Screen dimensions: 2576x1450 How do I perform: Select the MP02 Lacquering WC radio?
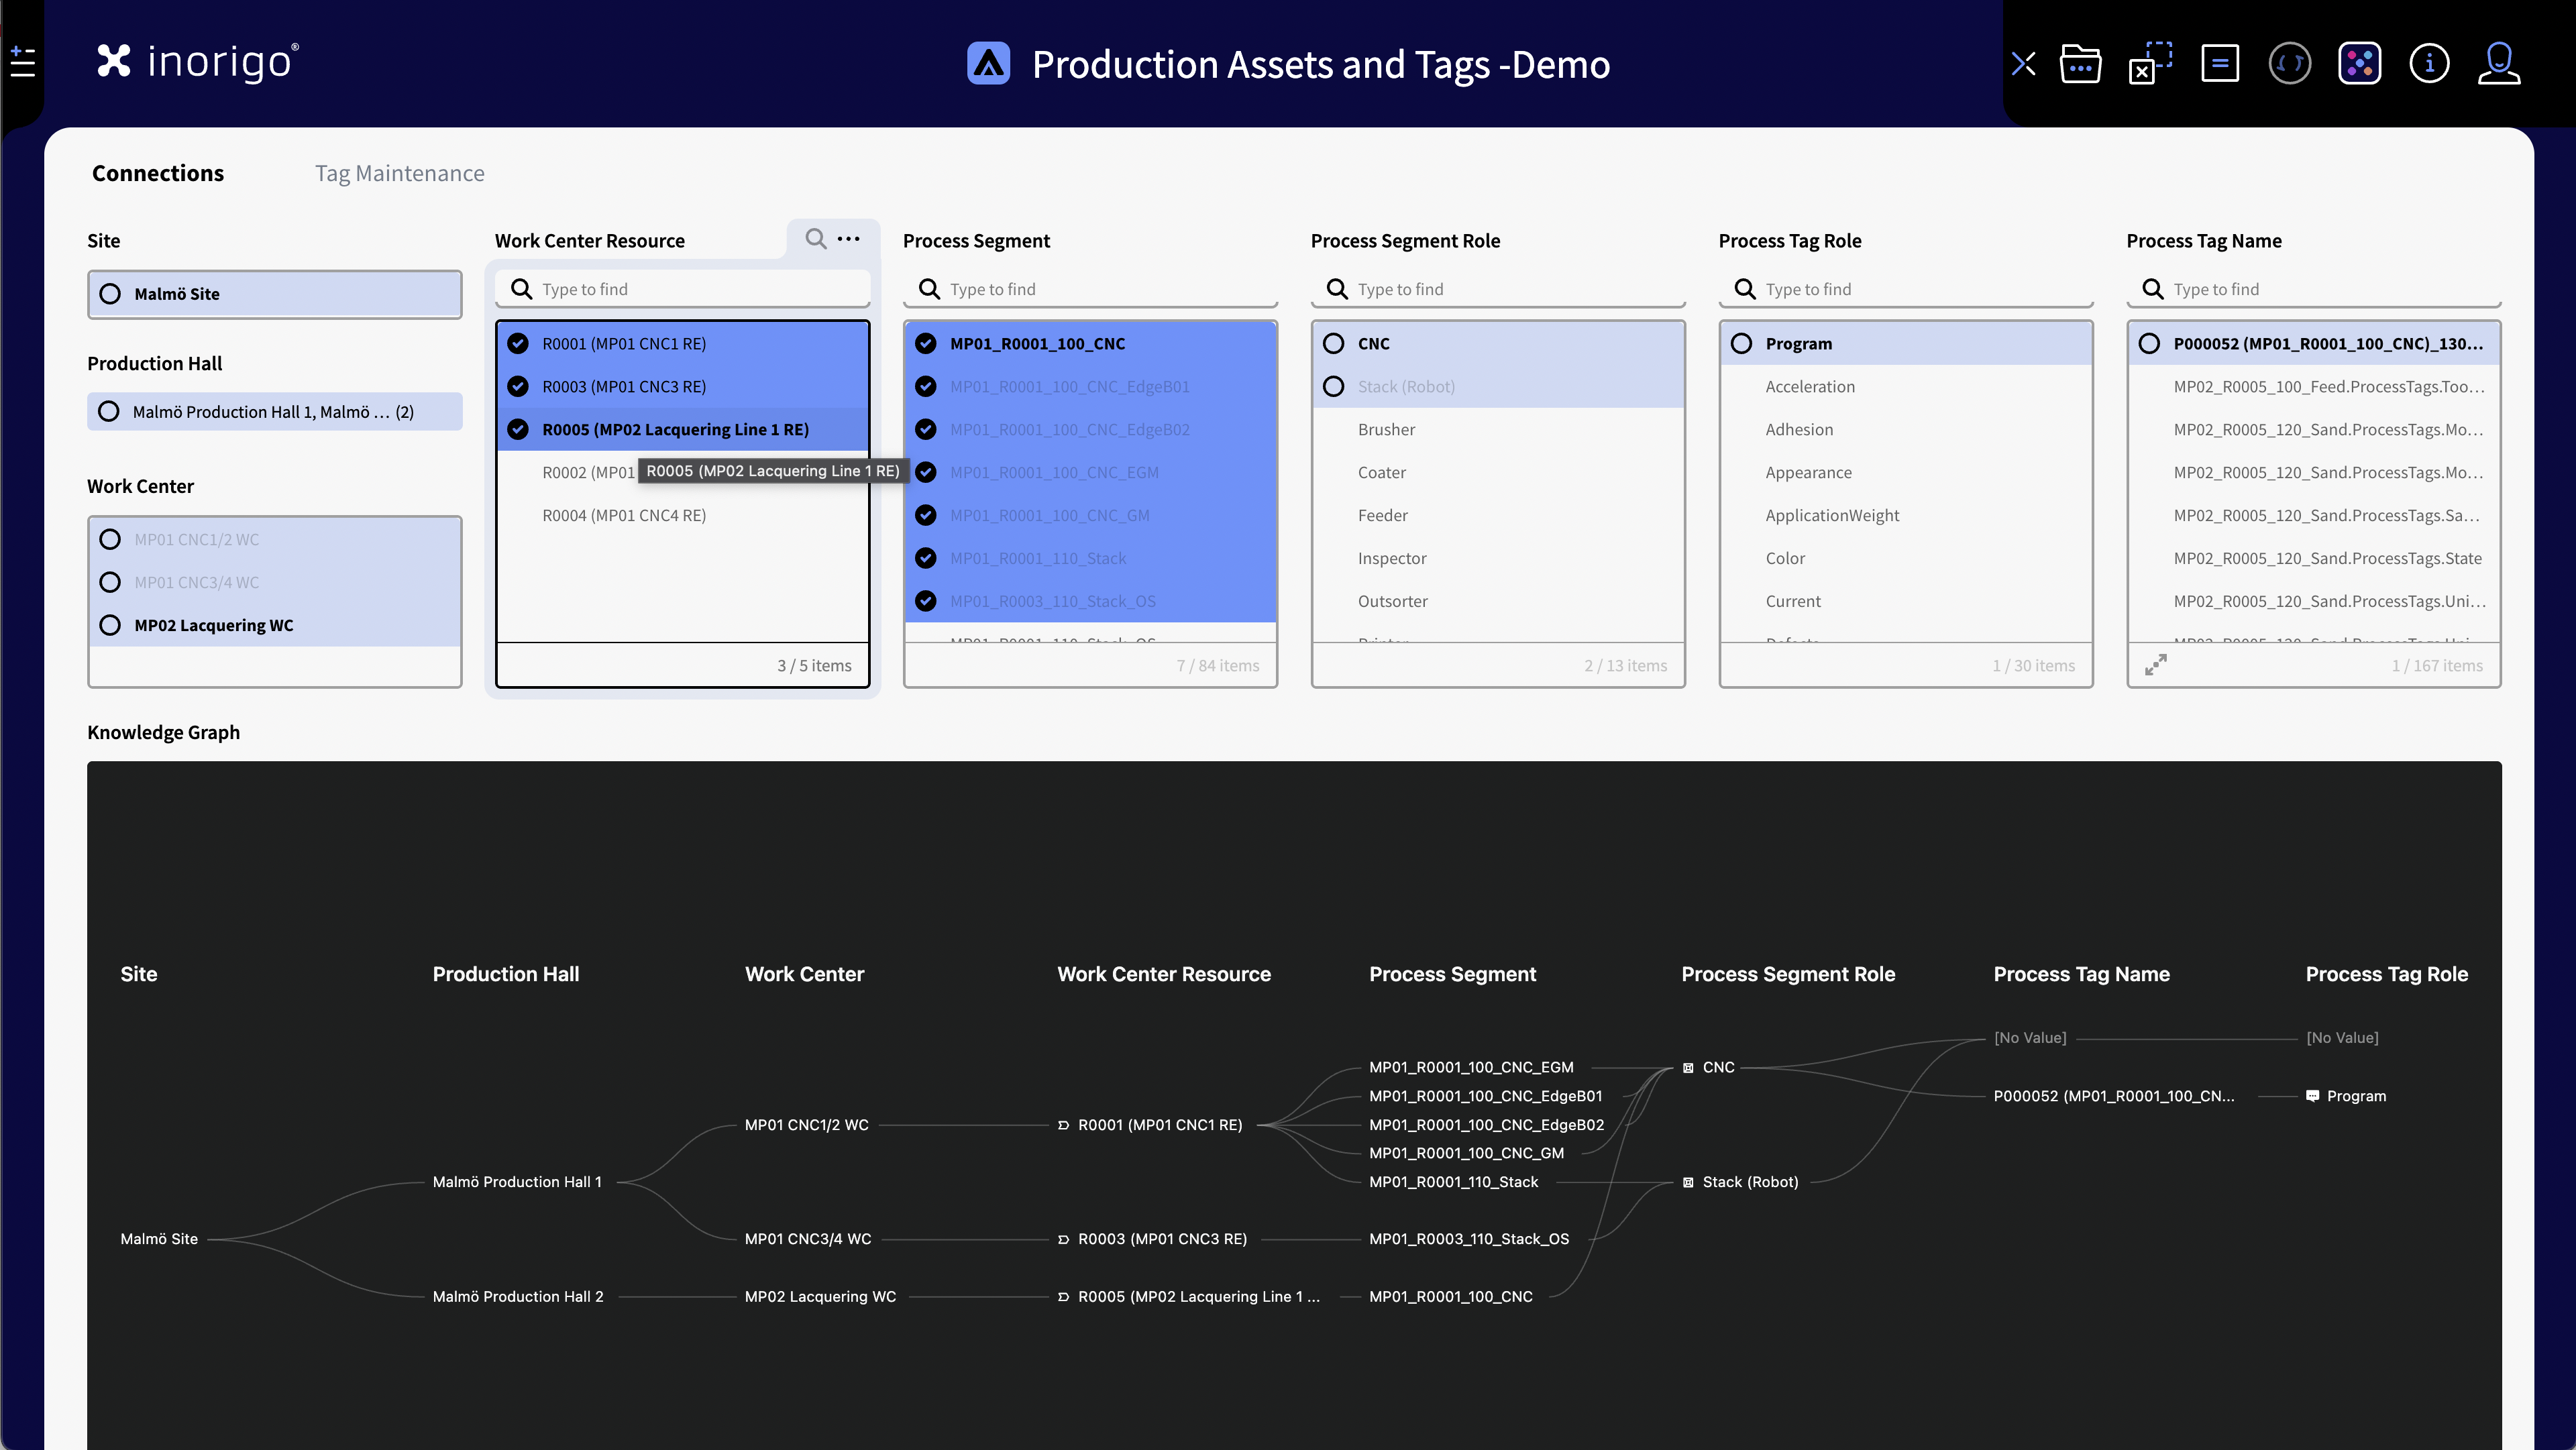pyautogui.click(x=110, y=625)
